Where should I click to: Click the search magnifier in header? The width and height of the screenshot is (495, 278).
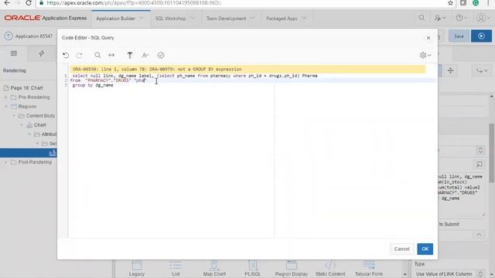point(422,18)
